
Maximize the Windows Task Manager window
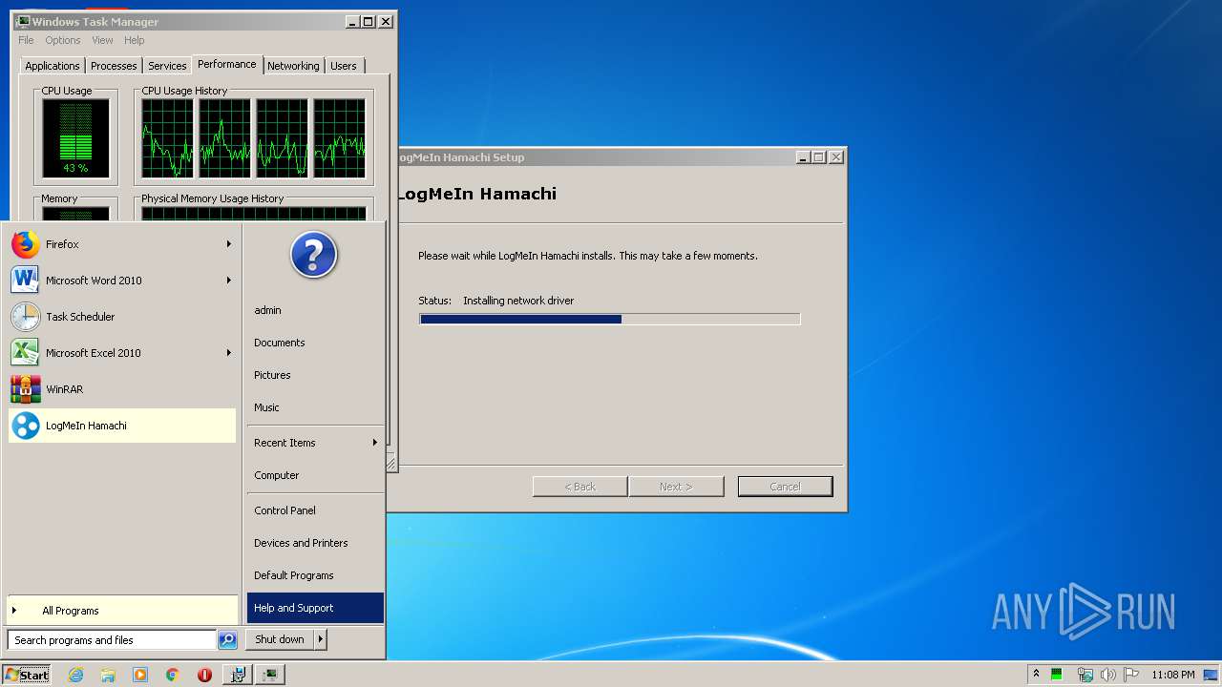click(369, 21)
